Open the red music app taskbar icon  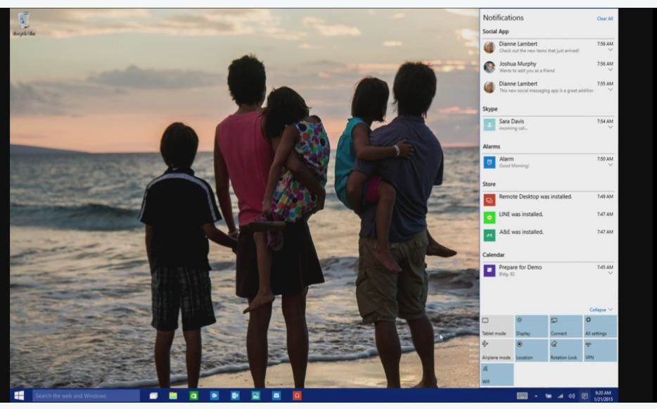[x=297, y=396]
